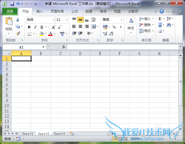The image size is (185, 144).
Task: Open the borders button
Action: click(29, 34)
